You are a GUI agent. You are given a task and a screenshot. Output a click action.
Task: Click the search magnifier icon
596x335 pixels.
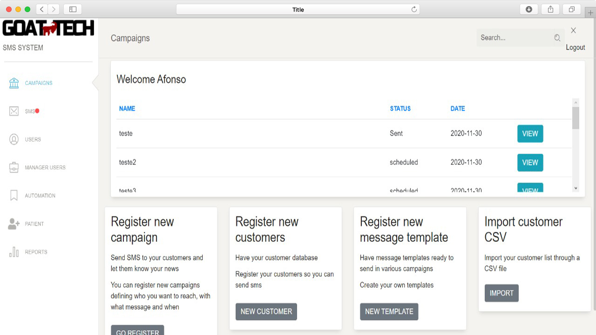557,38
